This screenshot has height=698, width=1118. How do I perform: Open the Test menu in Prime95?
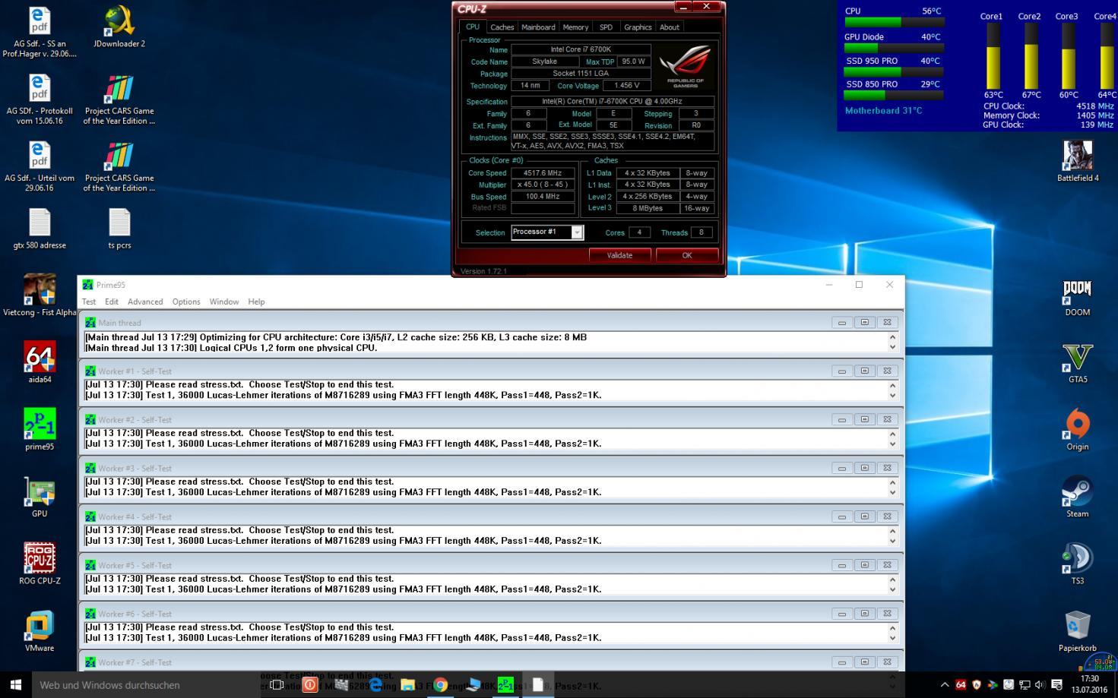tap(89, 302)
